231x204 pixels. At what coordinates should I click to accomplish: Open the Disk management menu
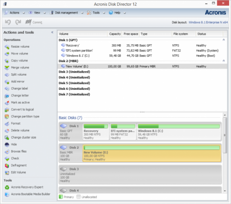66,13
